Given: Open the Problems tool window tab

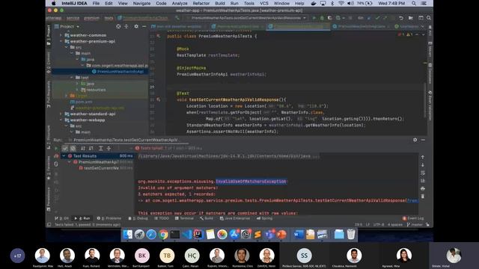Looking at the screenshot, I should click(x=109, y=218).
